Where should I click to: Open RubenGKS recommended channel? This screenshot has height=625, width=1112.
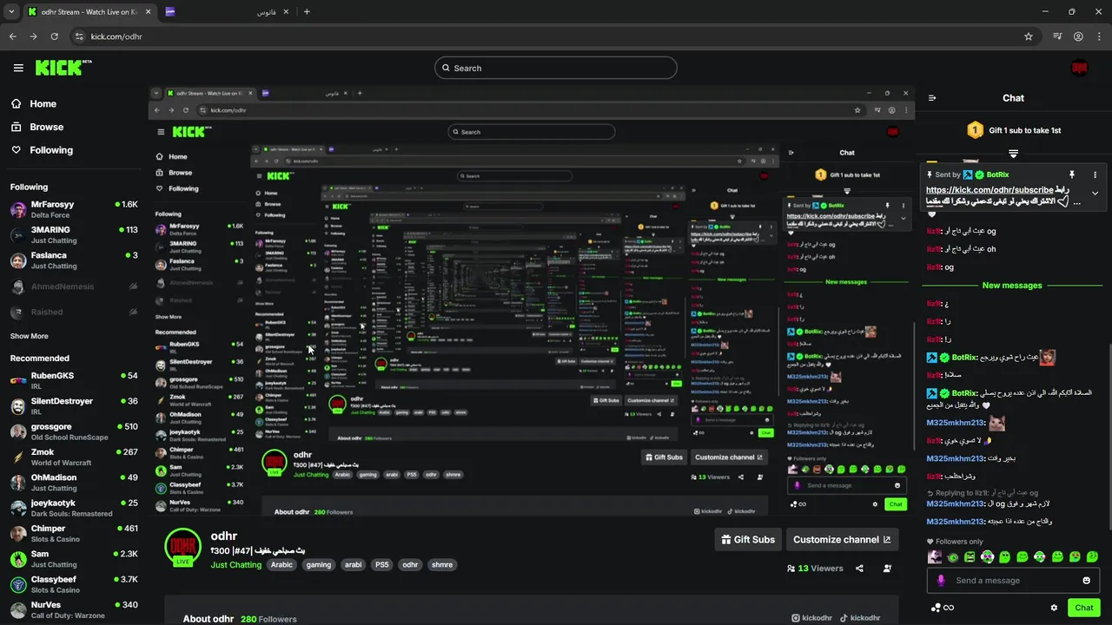(x=74, y=380)
